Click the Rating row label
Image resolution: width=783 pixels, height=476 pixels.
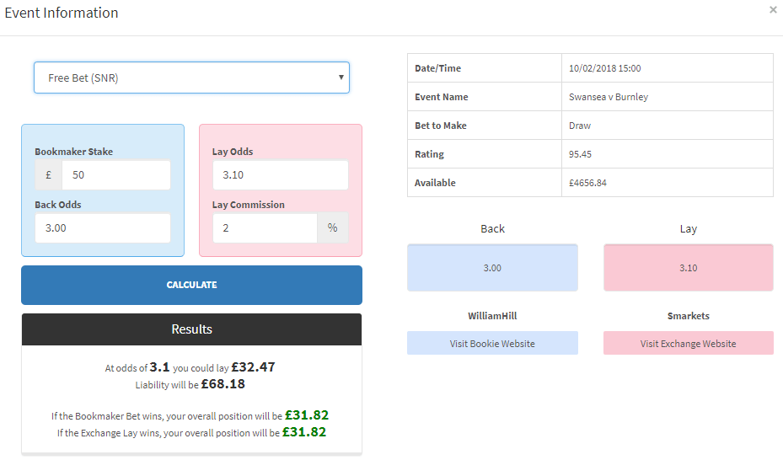pos(429,154)
